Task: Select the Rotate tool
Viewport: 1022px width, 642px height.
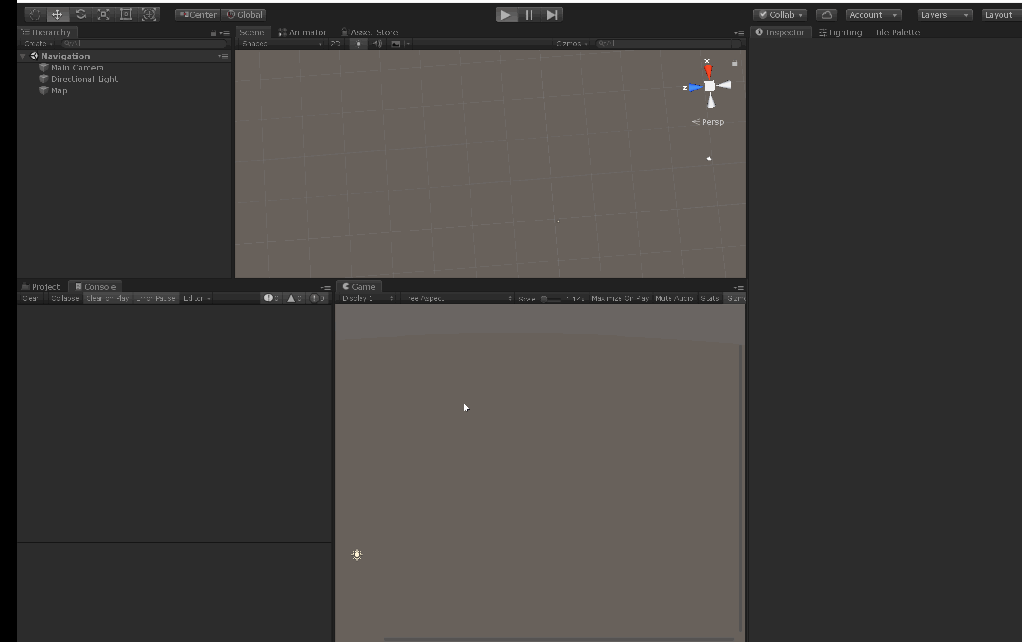Action: tap(80, 15)
